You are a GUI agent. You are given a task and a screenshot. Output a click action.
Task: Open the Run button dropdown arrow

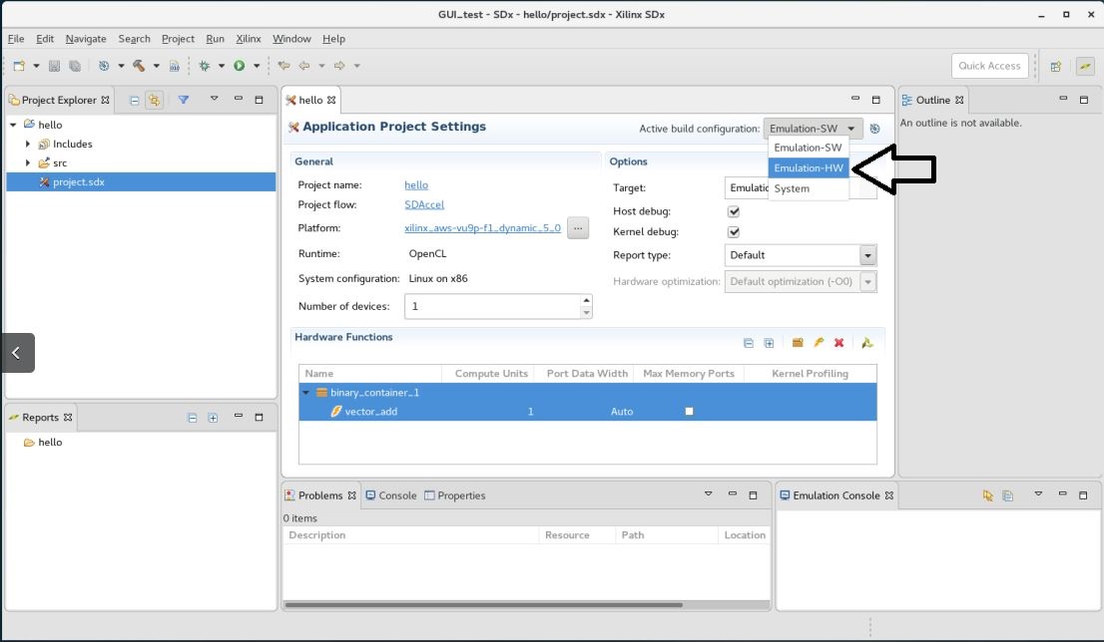pyautogui.click(x=257, y=66)
